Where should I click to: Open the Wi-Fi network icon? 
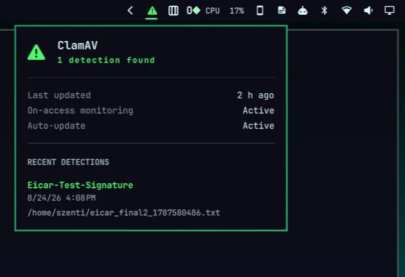(346, 10)
